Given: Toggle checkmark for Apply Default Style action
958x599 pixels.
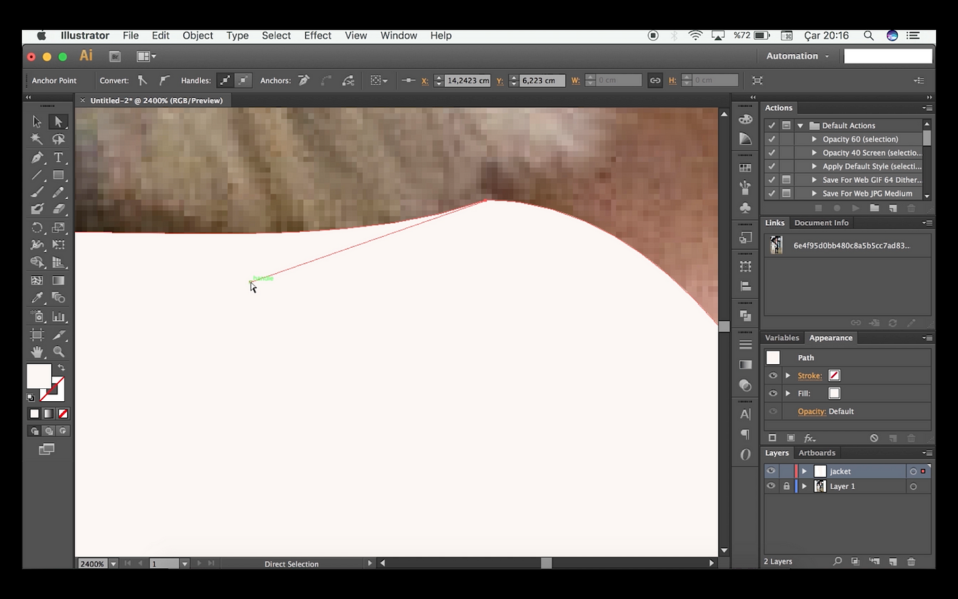Looking at the screenshot, I should coord(771,166).
